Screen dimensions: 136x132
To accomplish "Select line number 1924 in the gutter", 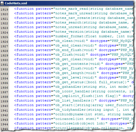I will (x=4, y=32).
